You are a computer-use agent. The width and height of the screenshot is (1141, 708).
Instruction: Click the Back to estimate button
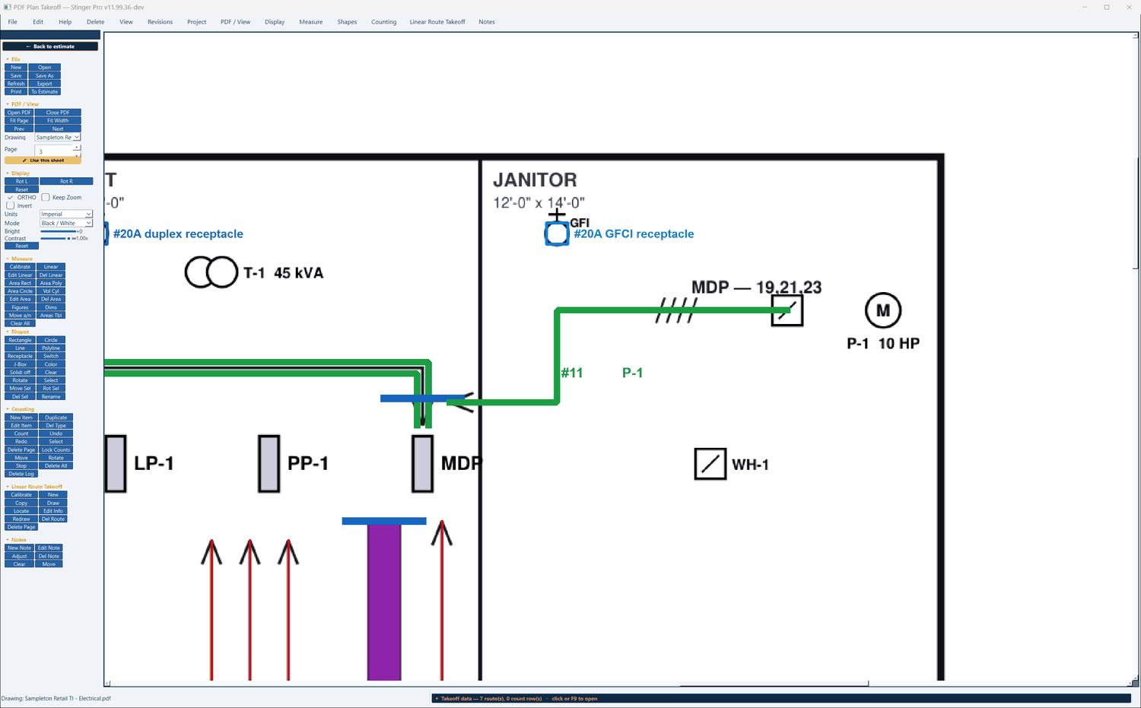(50, 46)
